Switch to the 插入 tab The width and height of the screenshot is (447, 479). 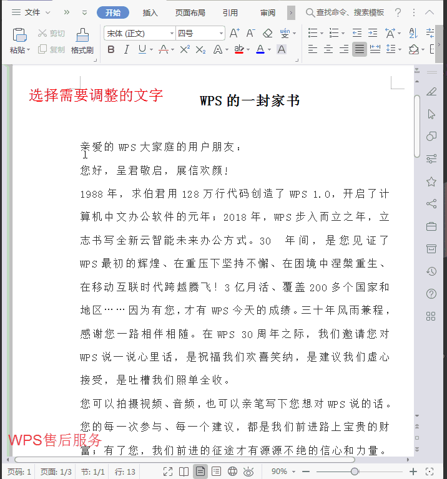click(x=150, y=13)
